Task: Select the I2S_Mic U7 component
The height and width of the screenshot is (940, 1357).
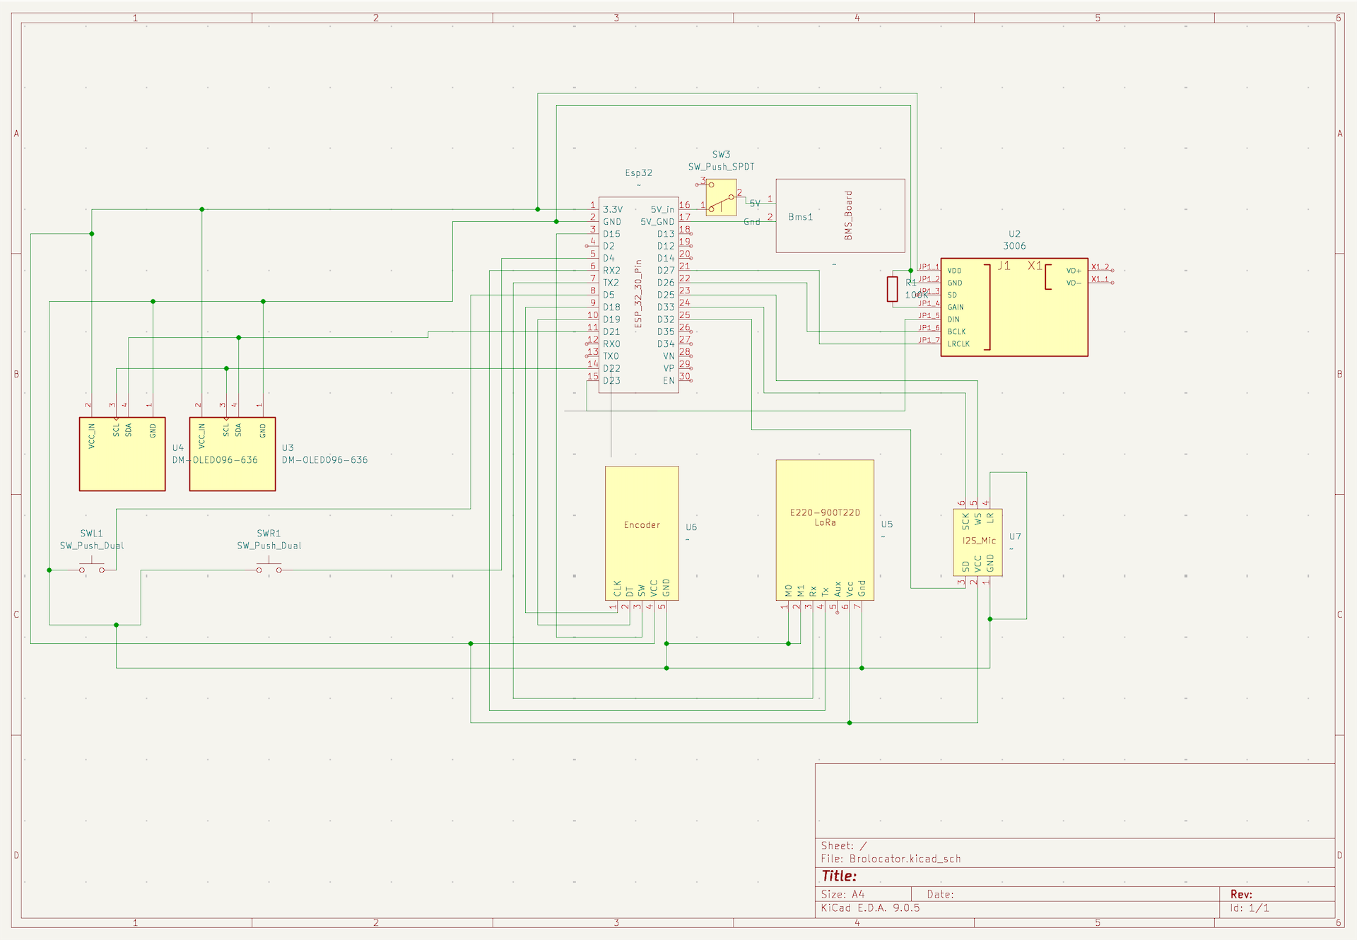Action: (x=977, y=541)
